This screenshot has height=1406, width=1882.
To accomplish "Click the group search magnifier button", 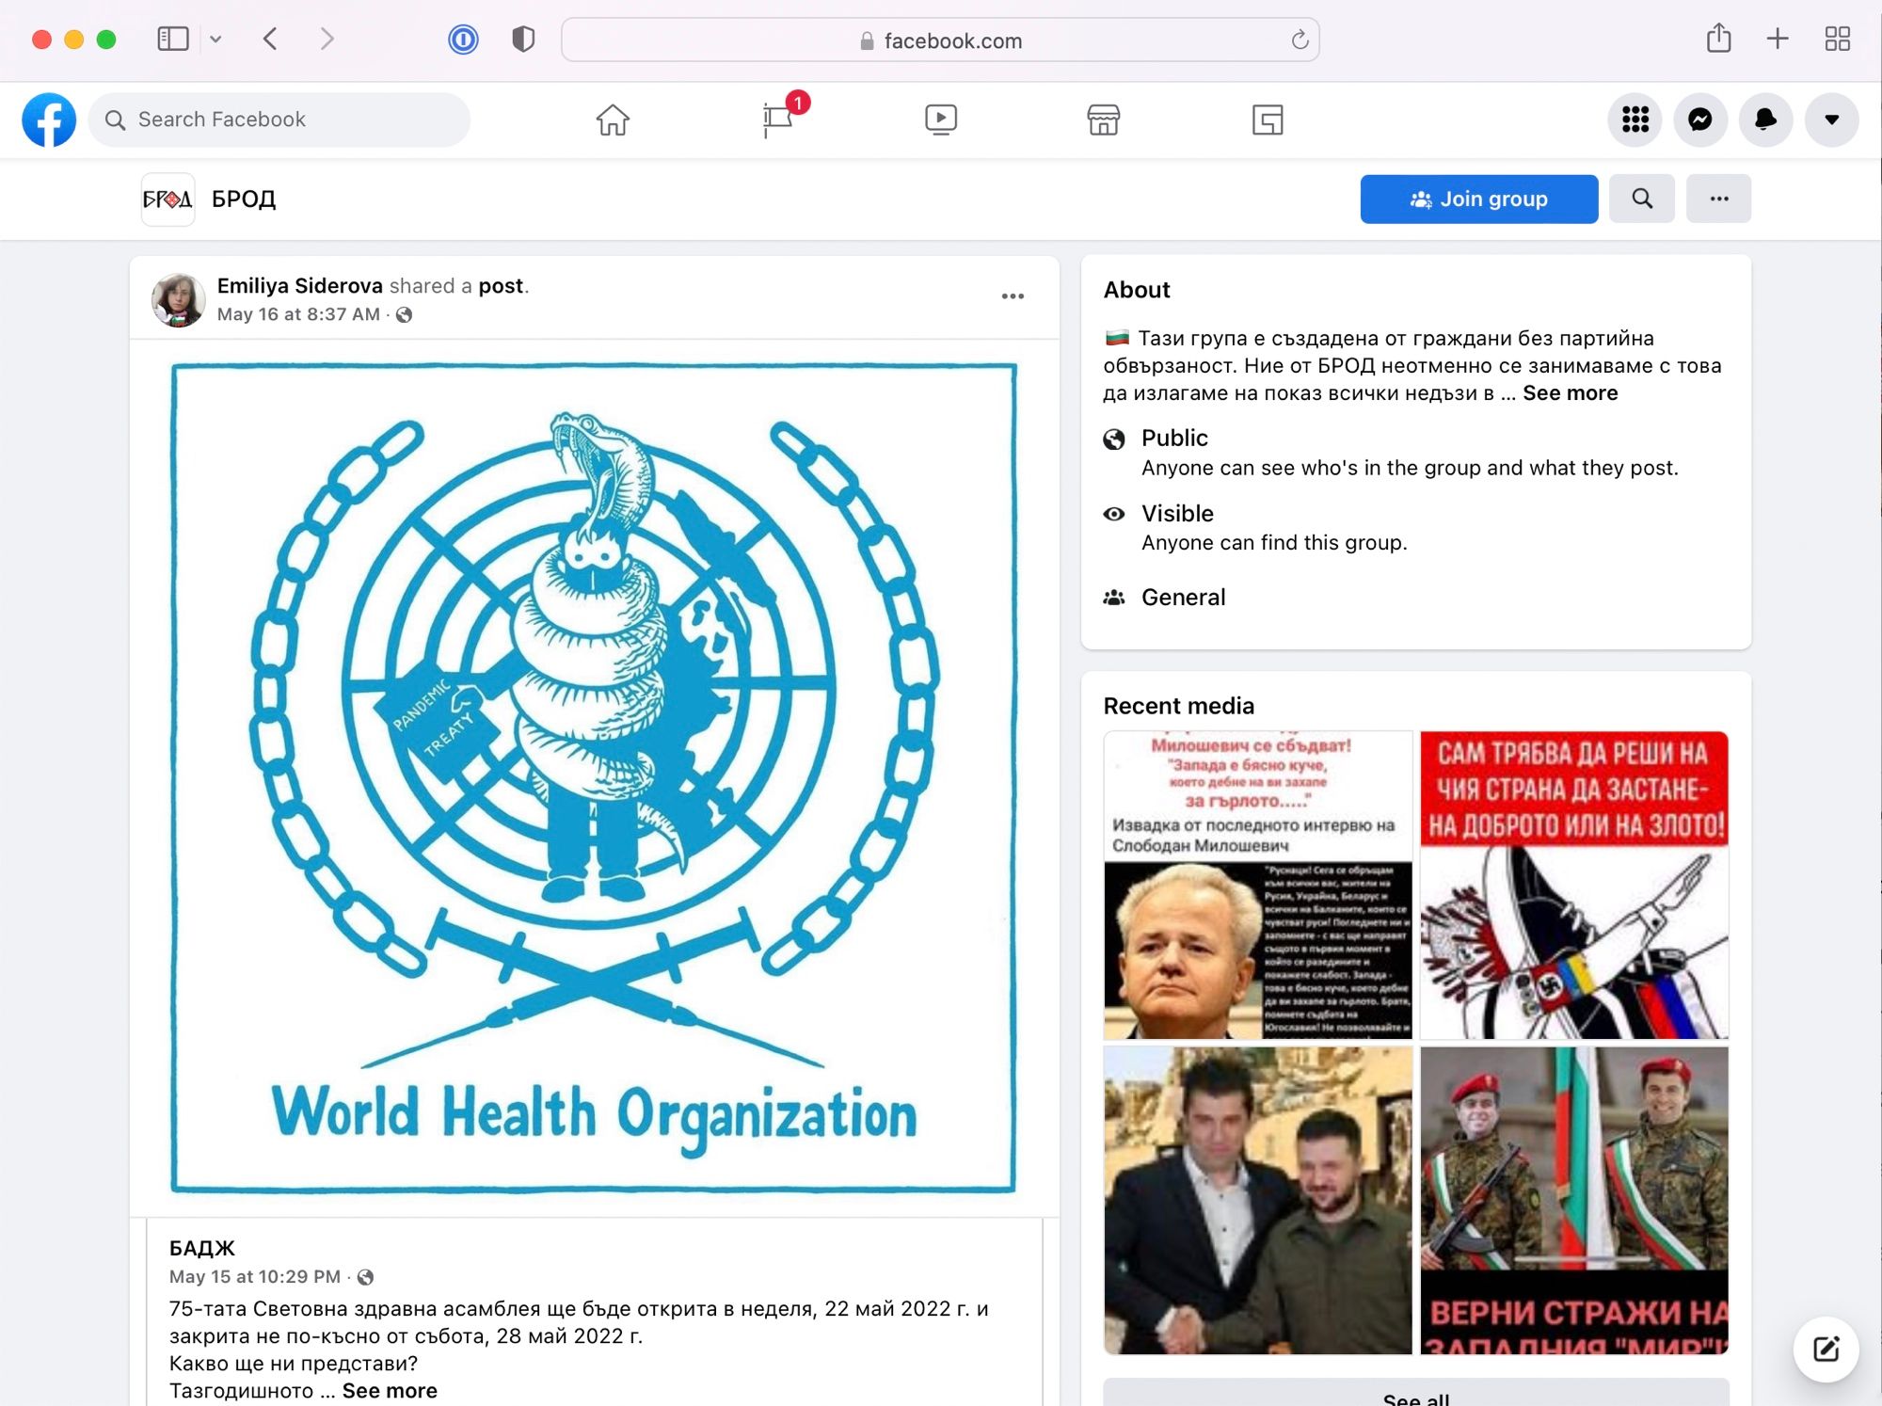I will point(1641,199).
